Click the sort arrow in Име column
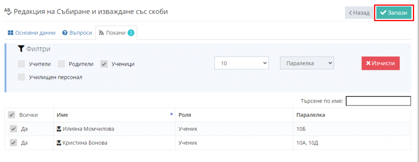Image resolution: width=419 pixels, height=162 pixels. [x=171, y=113]
